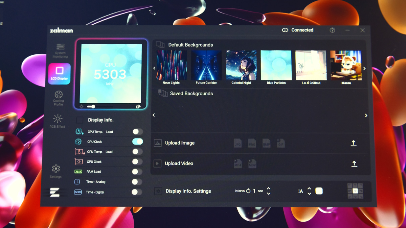Click the GPU Clock gauge icon
This screenshot has width=406, height=228.
(78, 161)
